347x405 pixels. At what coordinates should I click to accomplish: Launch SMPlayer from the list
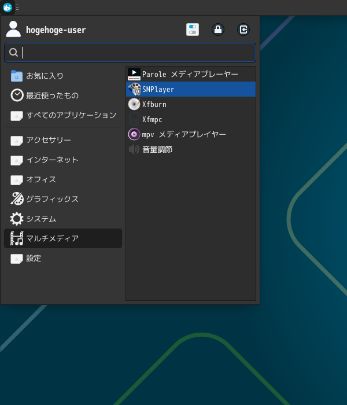[x=191, y=89]
